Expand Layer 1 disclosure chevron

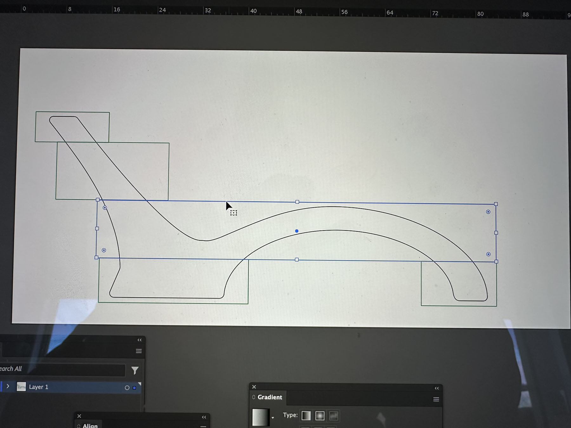[8, 386]
